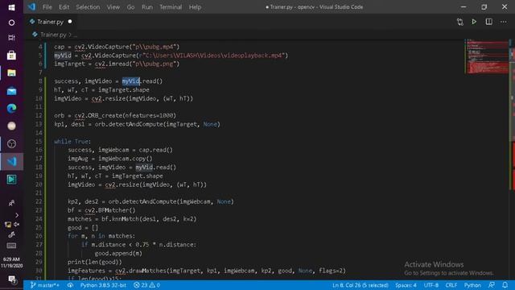Click on 'good.append(m)' code

click(118, 253)
